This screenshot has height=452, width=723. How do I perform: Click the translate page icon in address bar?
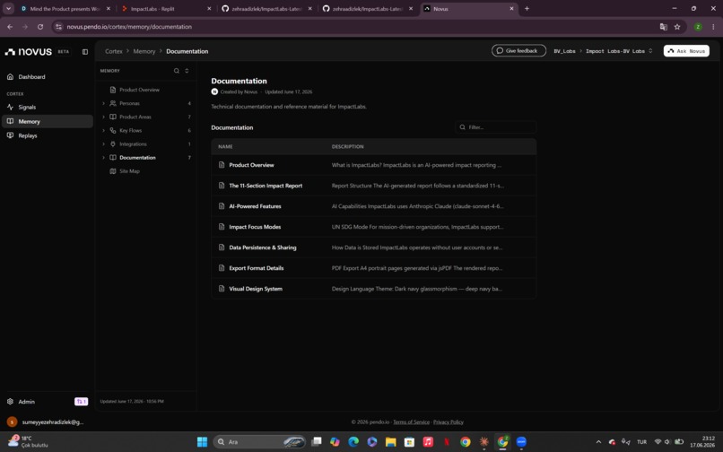664,27
